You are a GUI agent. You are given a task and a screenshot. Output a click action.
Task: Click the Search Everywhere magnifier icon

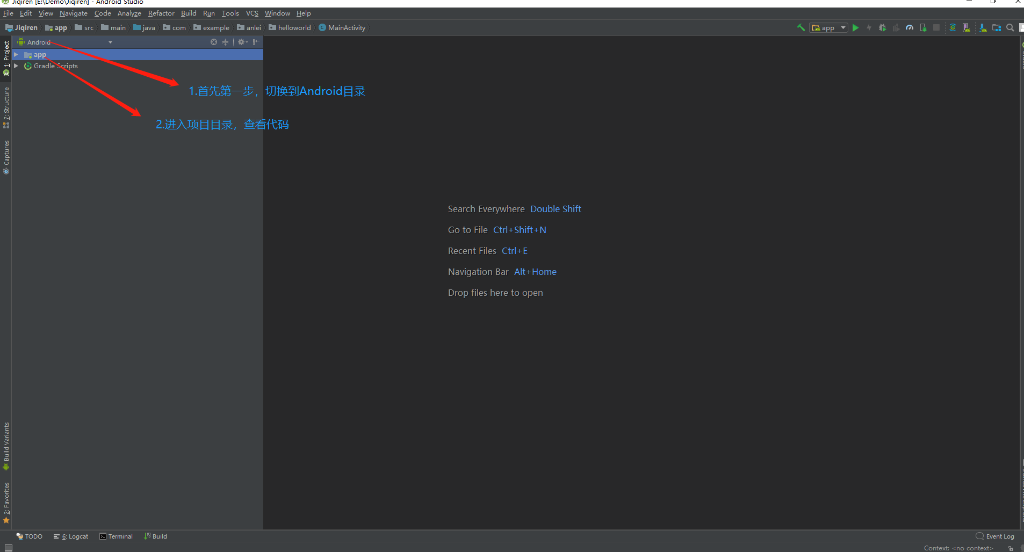[x=1010, y=27]
